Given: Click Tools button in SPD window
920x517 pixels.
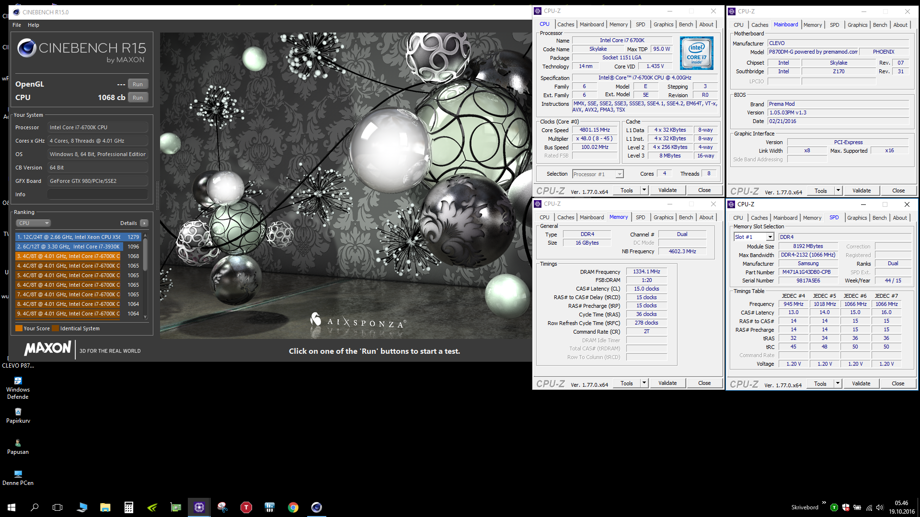Looking at the screenshot, I should [820, 383].
